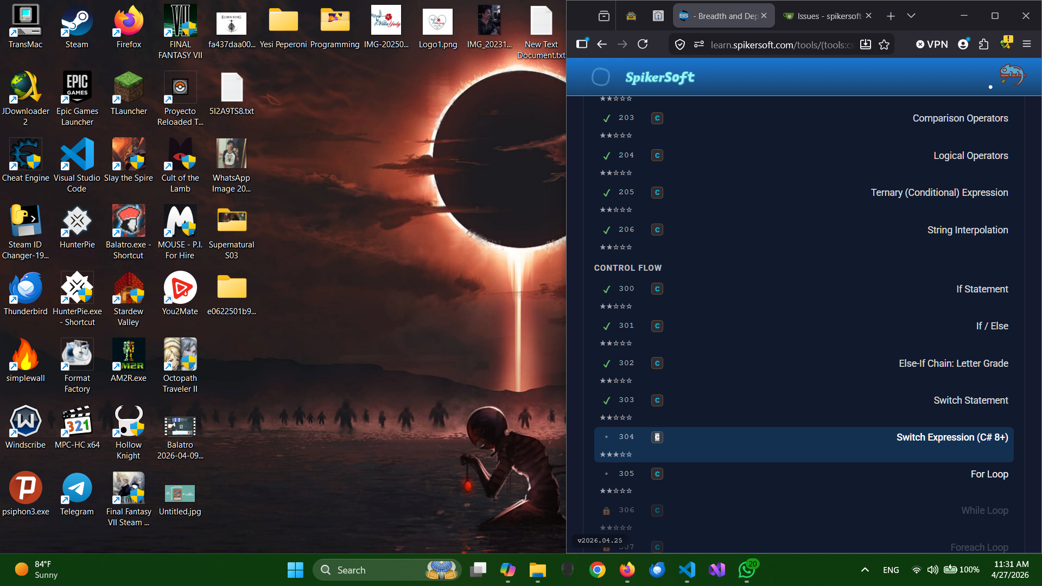Open File Explorer from the taskbar

537,570
